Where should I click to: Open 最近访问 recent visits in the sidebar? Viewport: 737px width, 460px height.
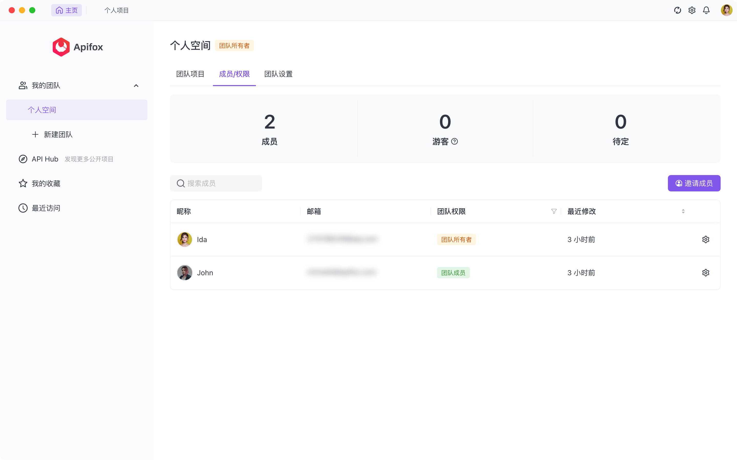point(46,208)
